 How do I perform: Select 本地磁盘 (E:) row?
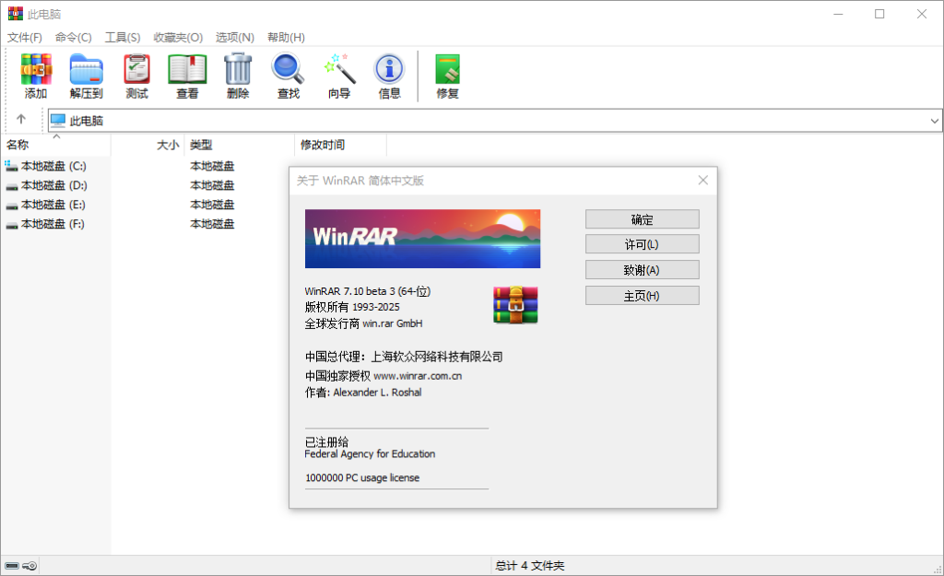tap(53, 205)
